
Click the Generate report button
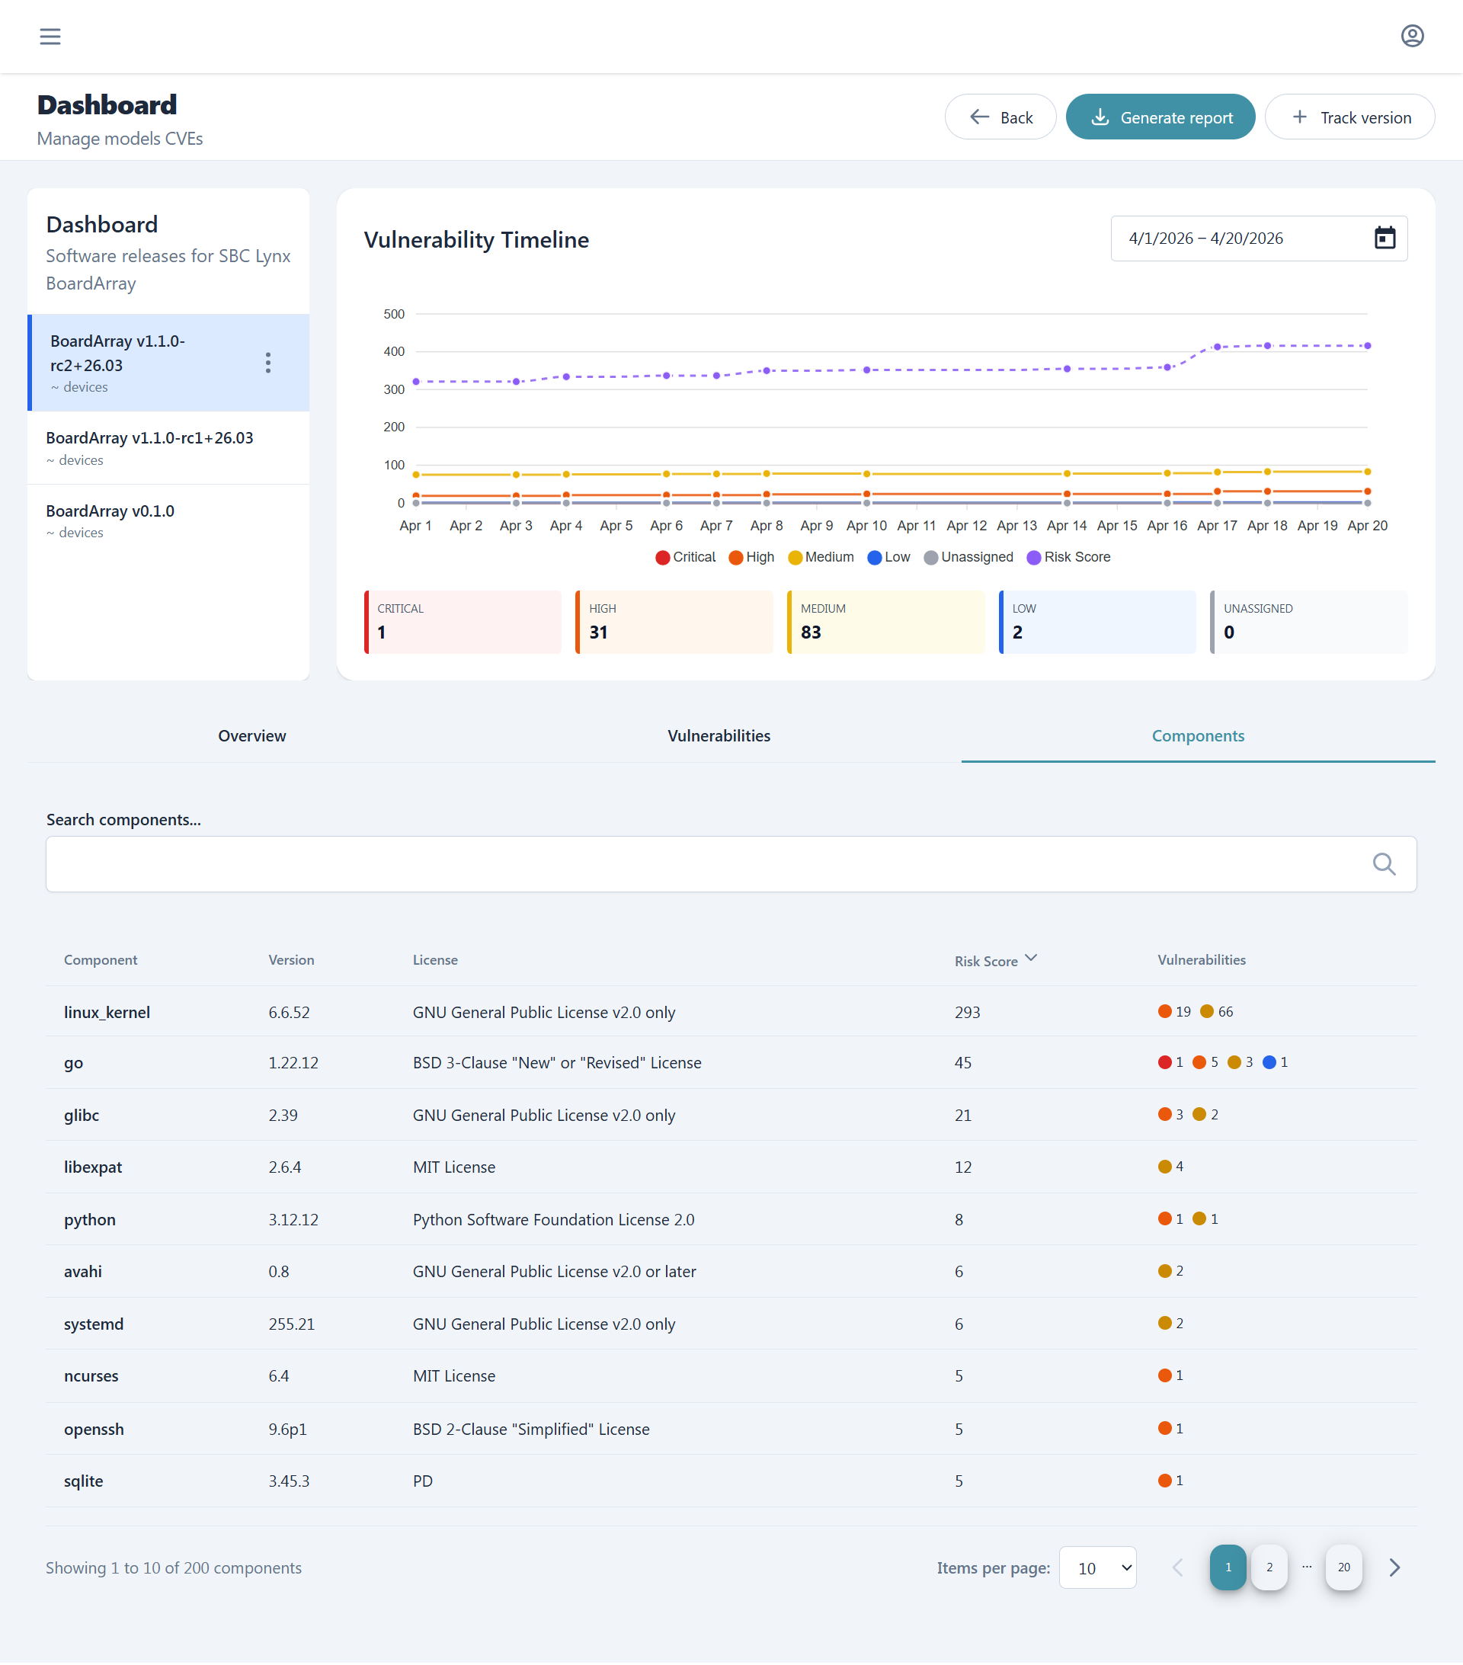pyautogui.click(x=1159, y=117)
